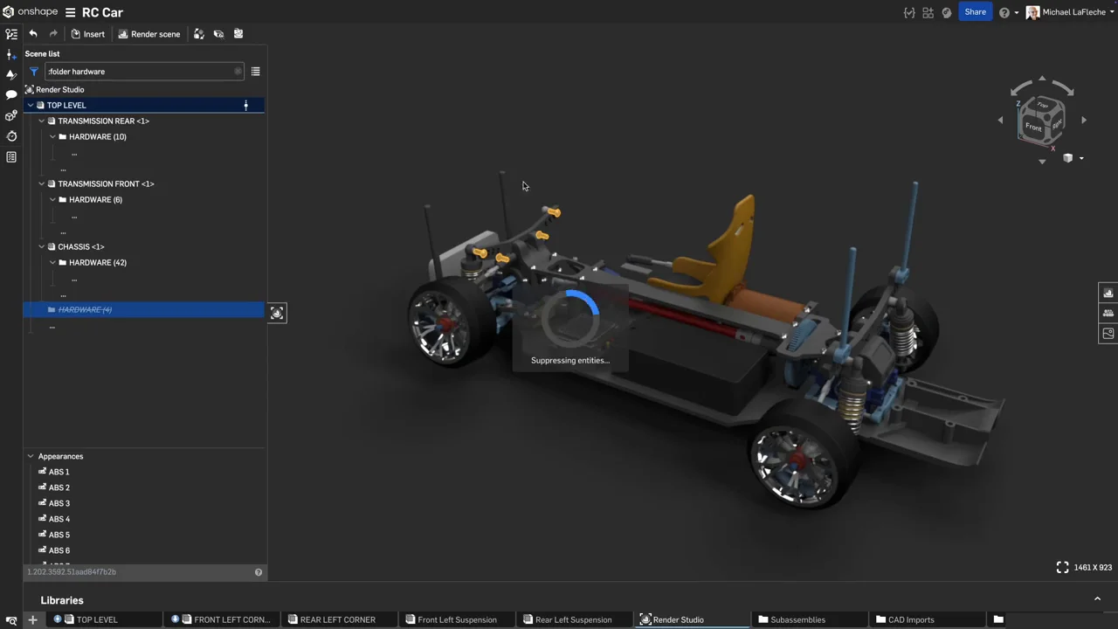Select the ABS 3 appearance
The width and height of the screenshot is (1118, 629).
(x=59, y=503)
